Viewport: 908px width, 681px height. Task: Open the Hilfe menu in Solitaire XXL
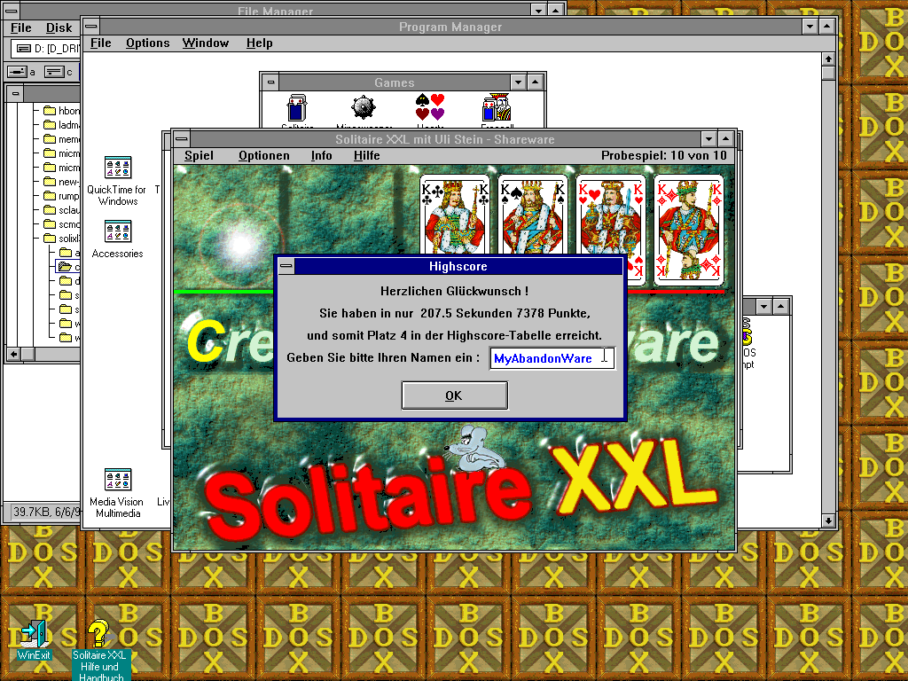[366, 156]
